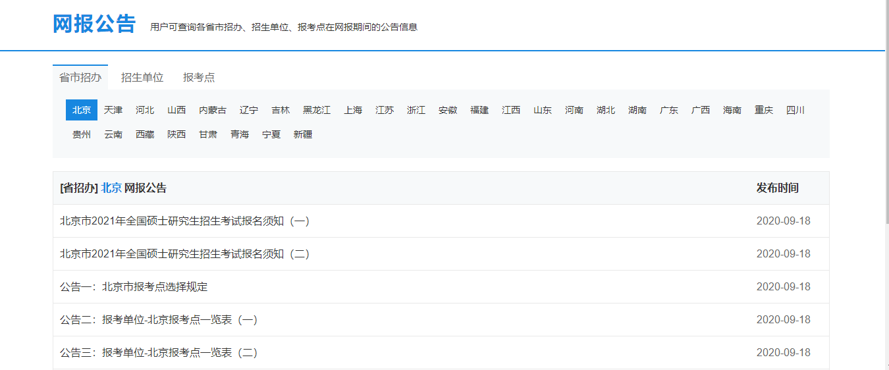Image resolution: width=889 pixels, height=370 pixels.
Task: Select the 内蒙古 region
Action: (213, 110)
